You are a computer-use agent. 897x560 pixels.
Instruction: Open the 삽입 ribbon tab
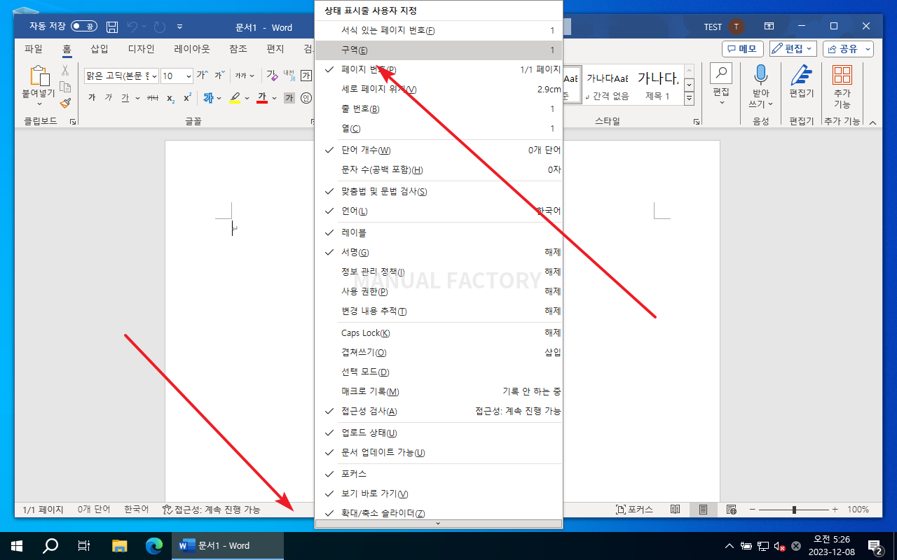point(100,49)
